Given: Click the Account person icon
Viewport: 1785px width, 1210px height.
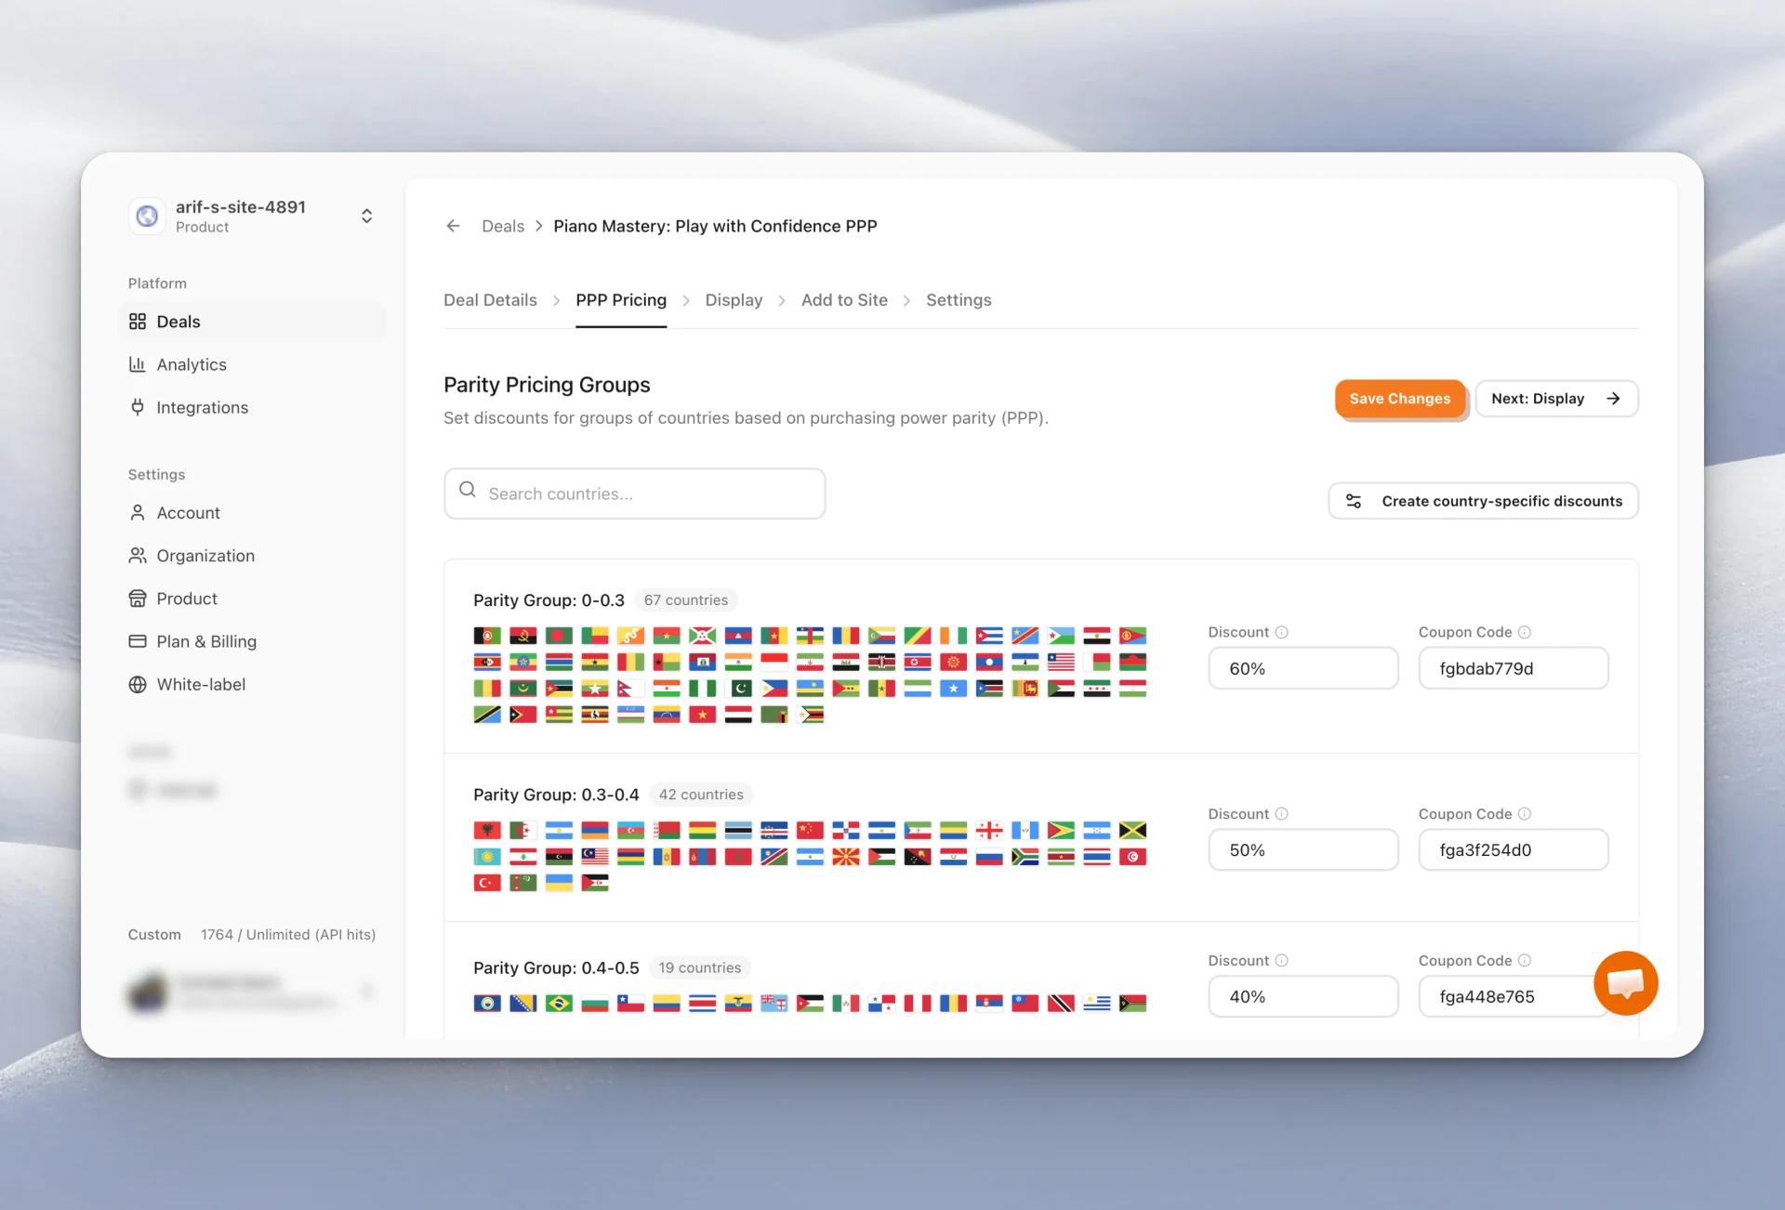Looking at the screenshot, I should point(138,513).
